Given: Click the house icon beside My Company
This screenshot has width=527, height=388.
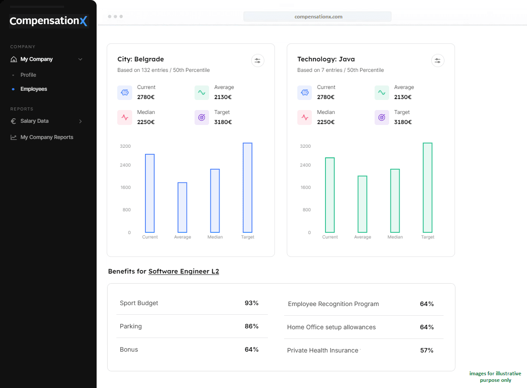Looking at the screenshot, I should [x=14, y=59].
